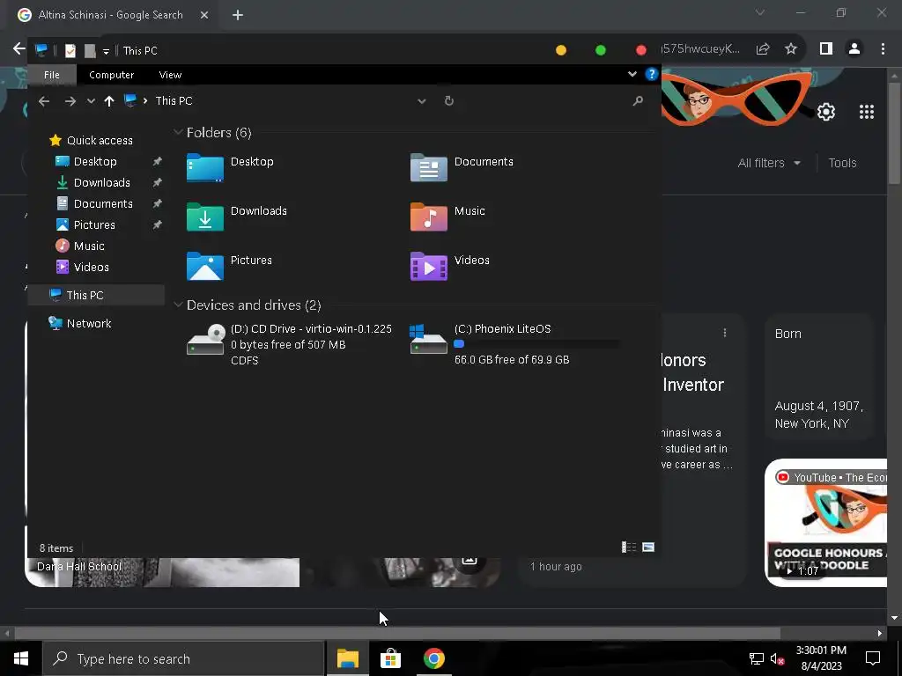Collapse the Folders (6) group
Screen dimensions: 902x676
[x=178, y=132]
